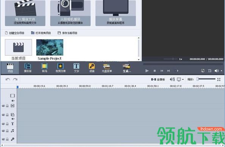The width and height of the screenshot is (225, 147).
Task: Click main video track audio speaker icon
Action: pos(13,101)
